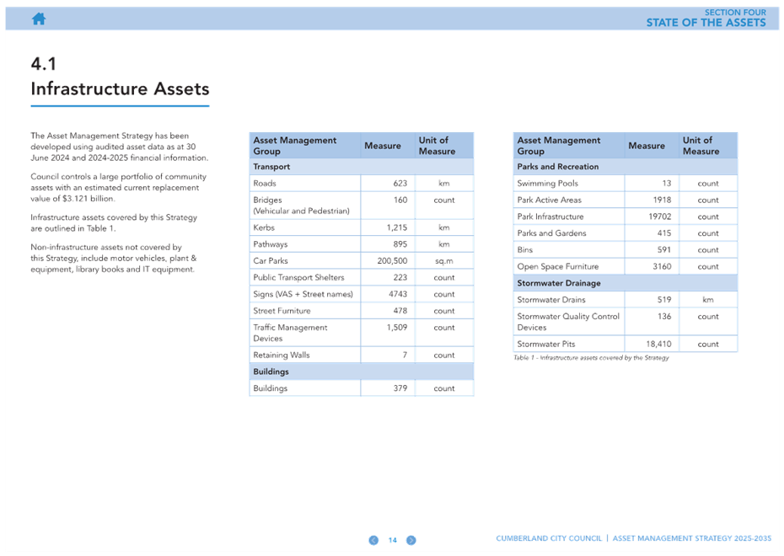
Task: Select the Park Active Areas label
Action: 549,200
